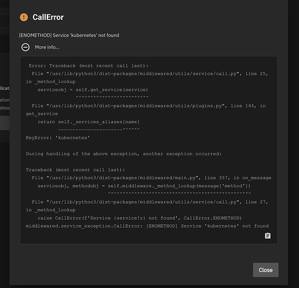This screenshot has height=288, width=299.
Task: Click the 'Error: Traceback (most recent call last):' line
Action: (89, 66)
